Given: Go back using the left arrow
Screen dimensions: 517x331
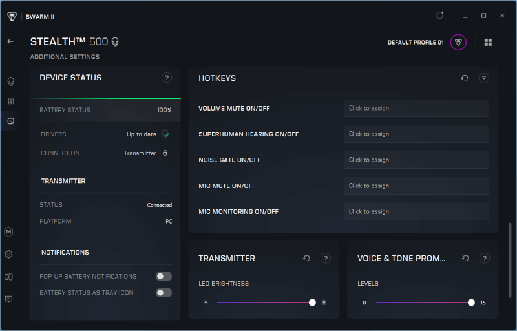Looking at the screenshot, I should (x=10, y=41).
